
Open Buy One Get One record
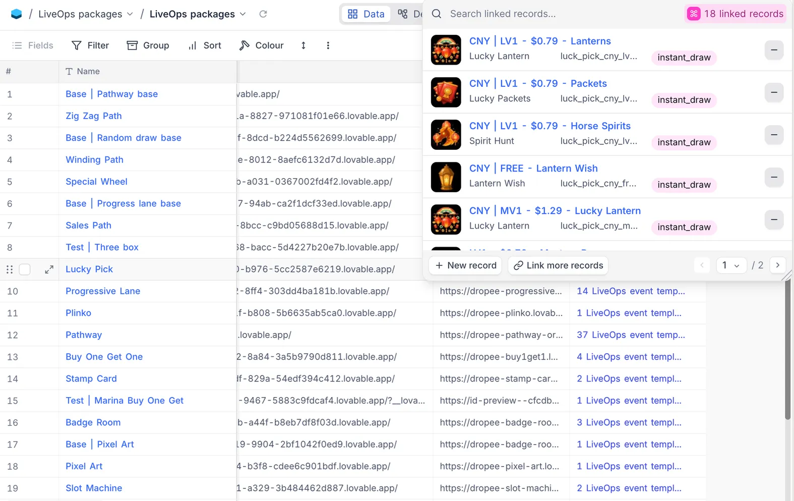click(x=104, y=357)
